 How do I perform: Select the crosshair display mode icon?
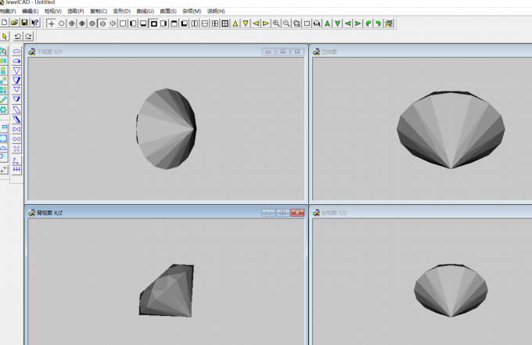click(x=51, y=23)
